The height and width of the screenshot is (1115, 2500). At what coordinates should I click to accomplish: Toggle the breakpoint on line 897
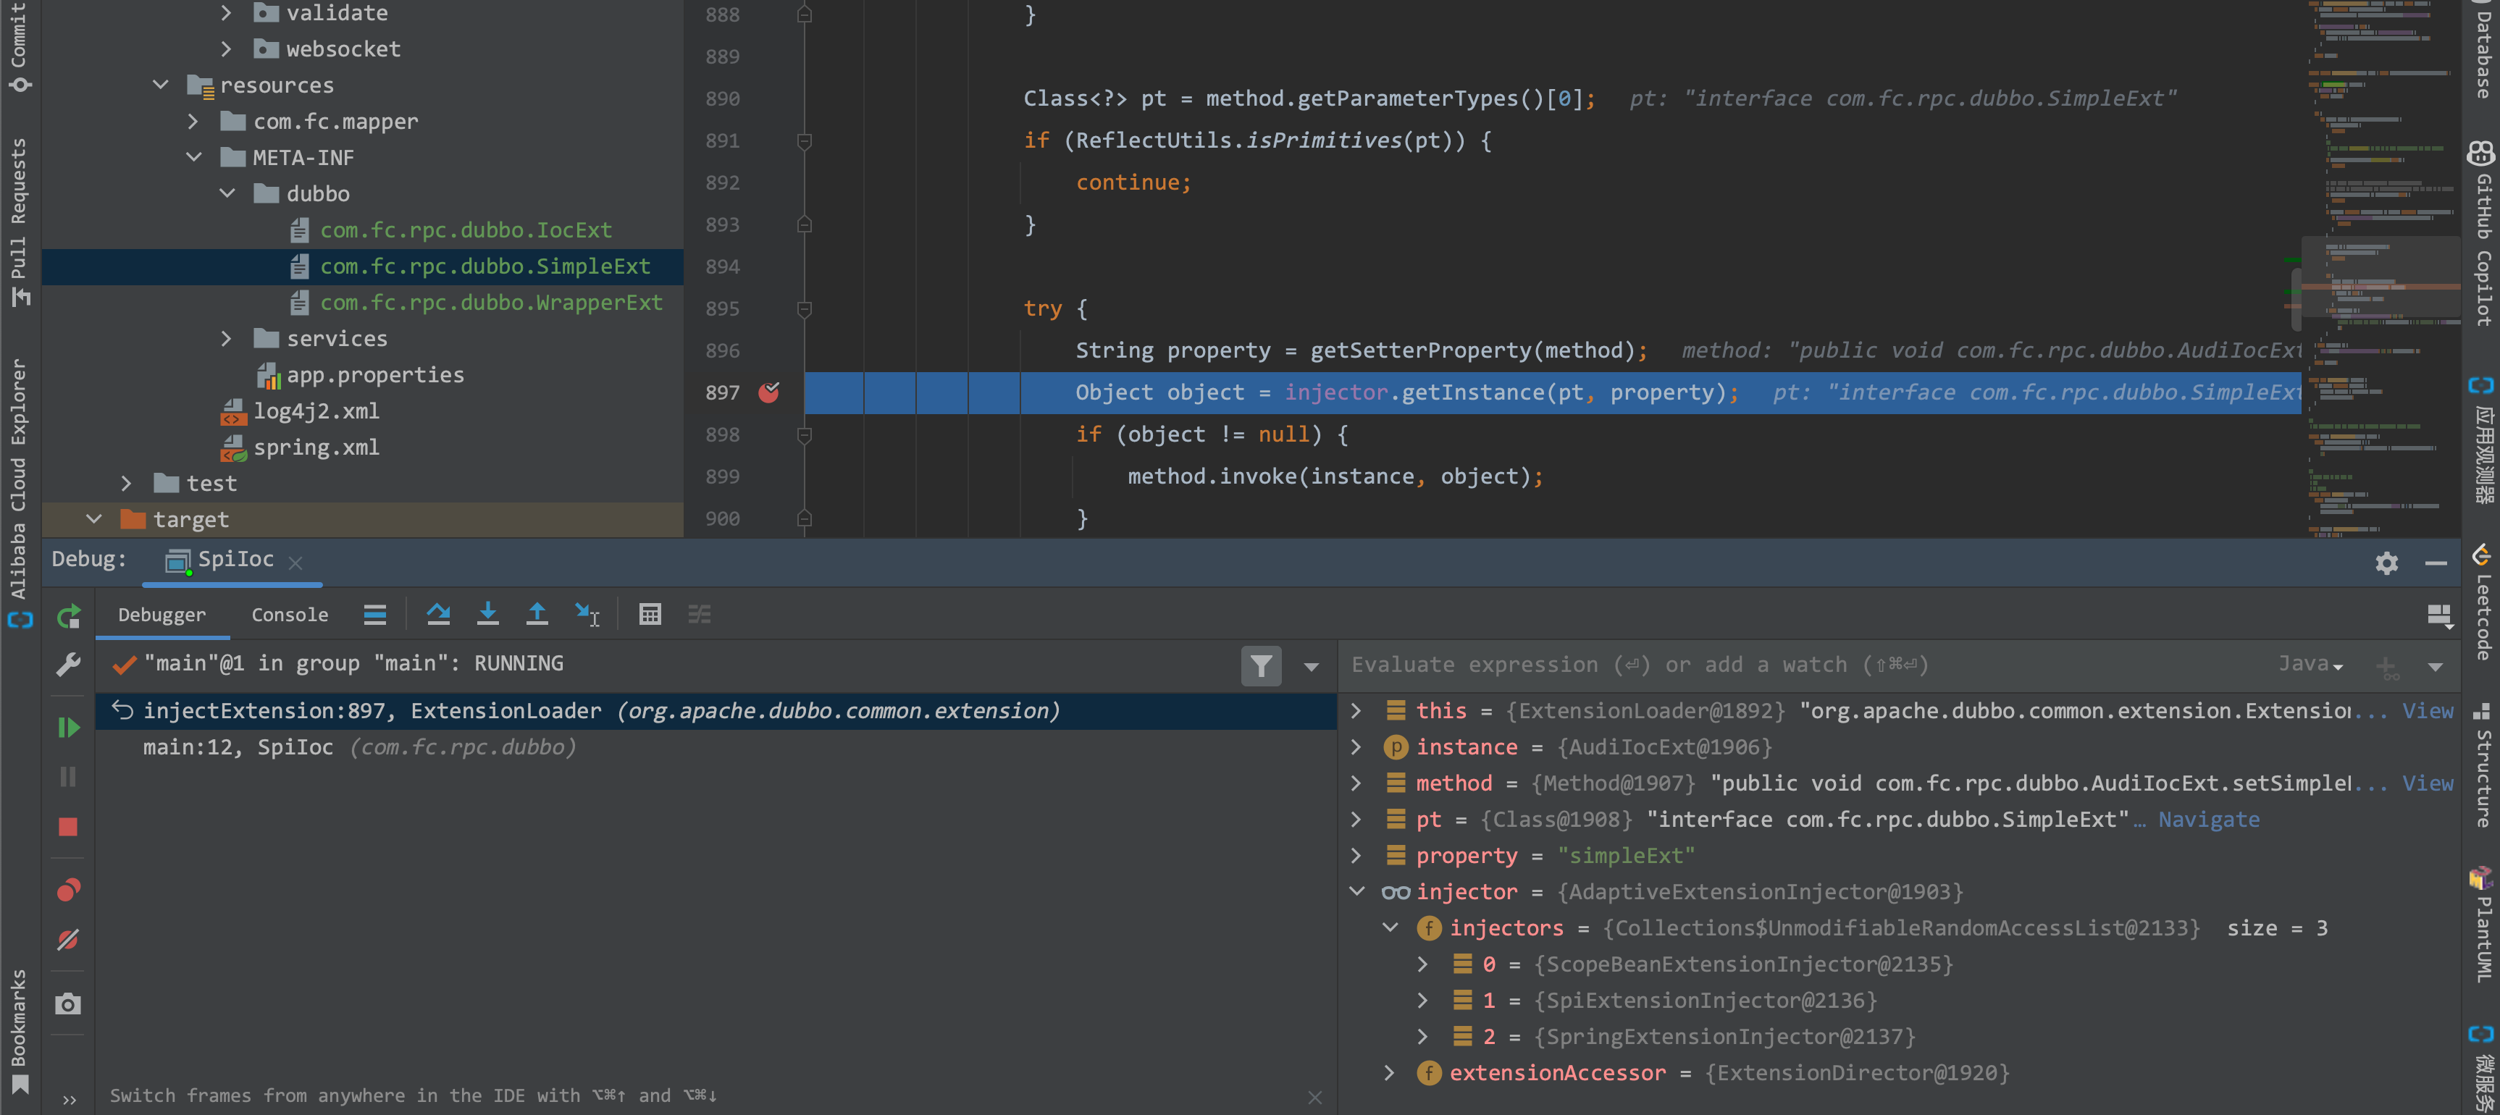[768, 392]
